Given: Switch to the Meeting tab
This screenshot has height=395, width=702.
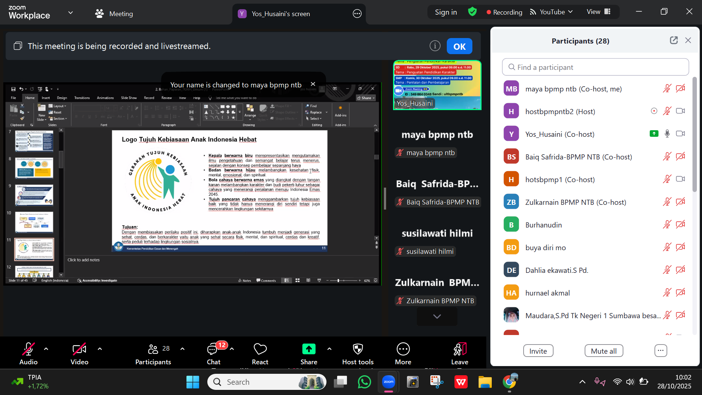Looking at the screenshot, I should click(x=114, y=14).
